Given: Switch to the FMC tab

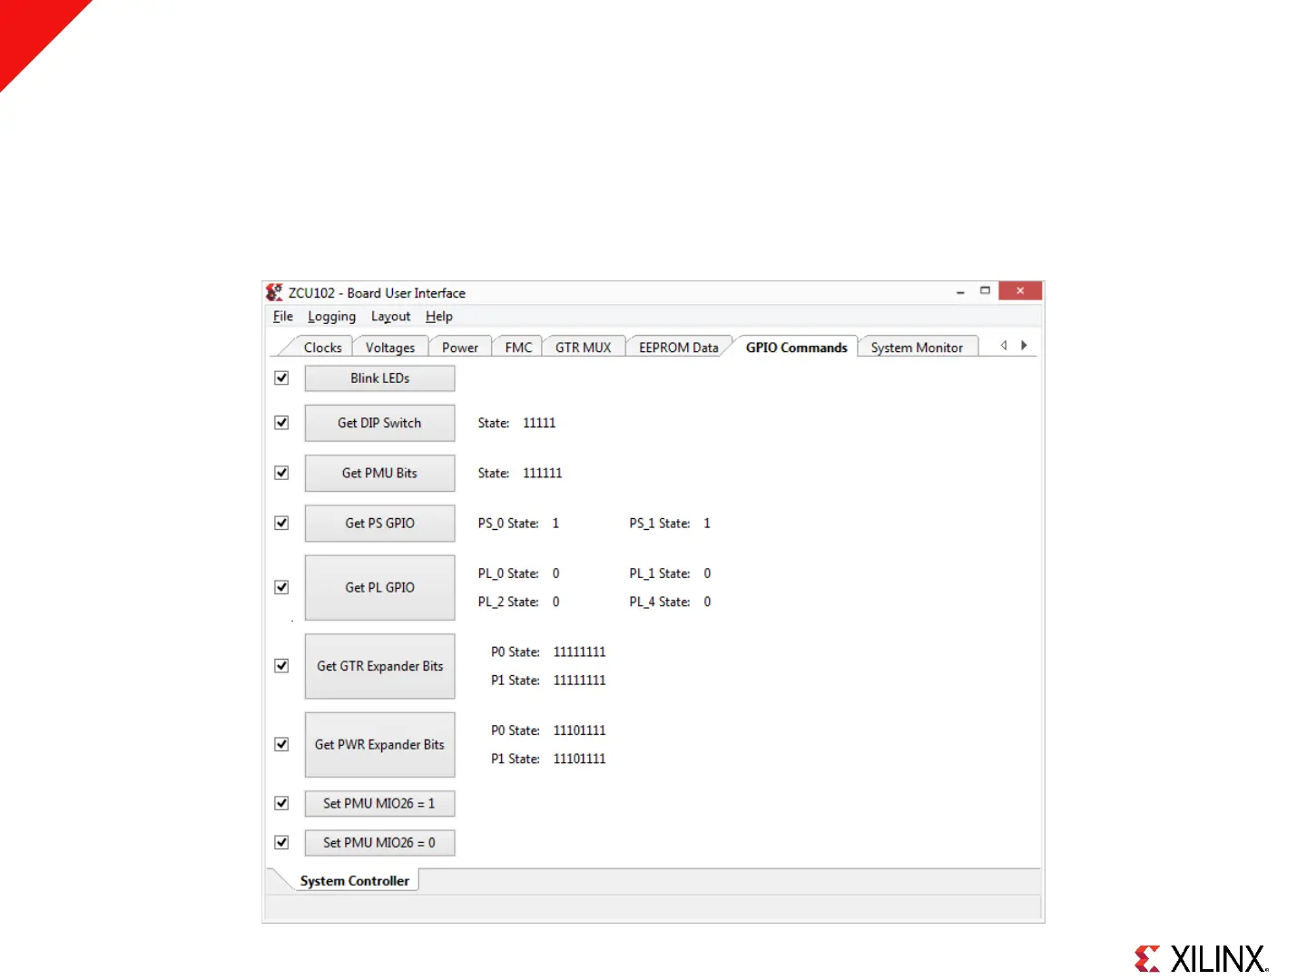Looking at the screenshot, I should (x=518, y=348).
